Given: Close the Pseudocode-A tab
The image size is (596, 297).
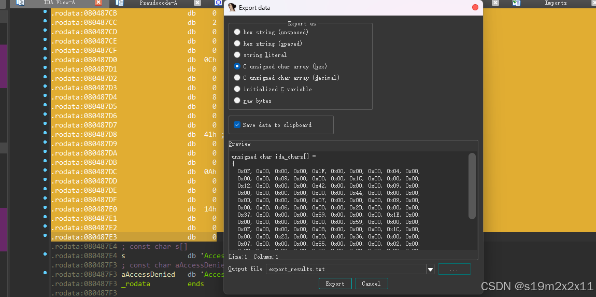Looking at the screenshot, I should [197, 3].
